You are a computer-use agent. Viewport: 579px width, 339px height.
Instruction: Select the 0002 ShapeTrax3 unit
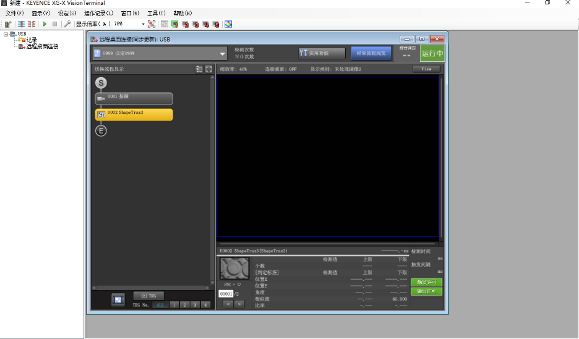pos(134,114)
